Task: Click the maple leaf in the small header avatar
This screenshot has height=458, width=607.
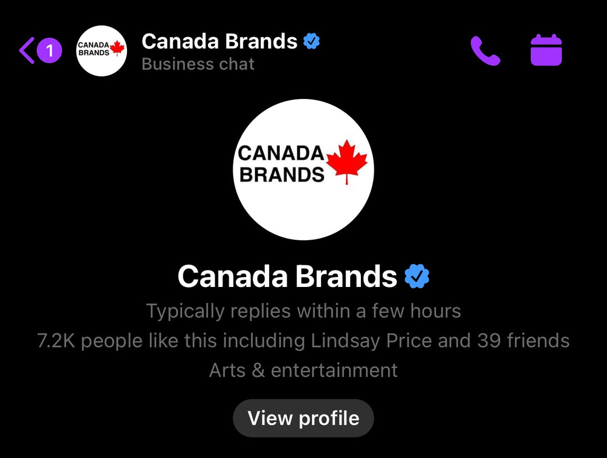Action: 117,49
